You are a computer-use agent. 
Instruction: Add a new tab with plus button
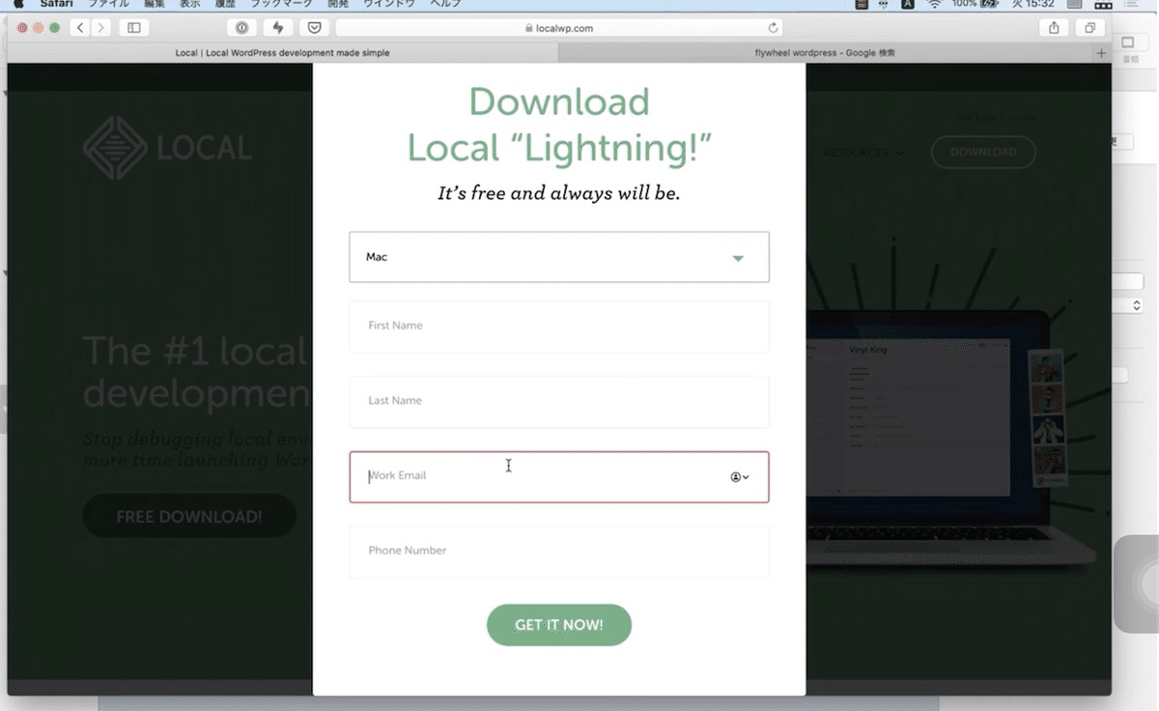point(1101,53)
